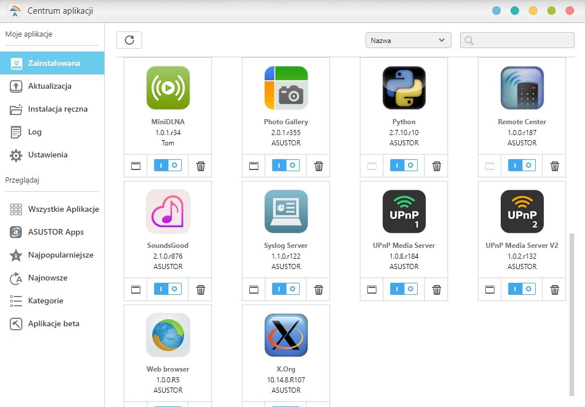This screenshot has height=407, width=585.
Task: Click the SoundsGood name link
Action: tap(168, 246)
